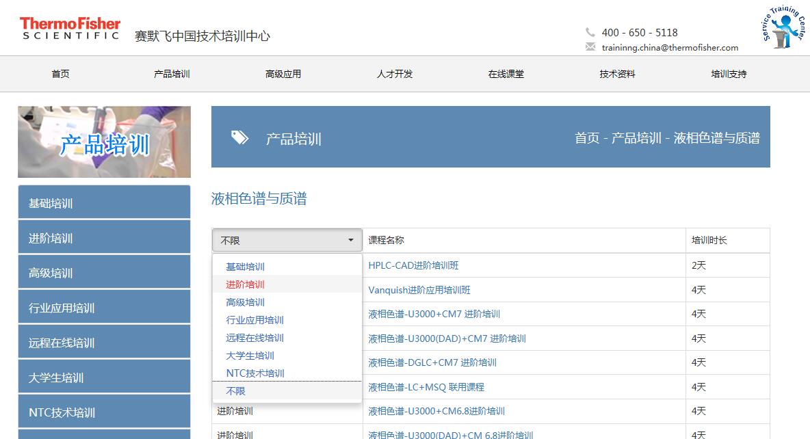Click the tag icon beside 产品培训 header
810x439 pixels.
coord(239,137)
